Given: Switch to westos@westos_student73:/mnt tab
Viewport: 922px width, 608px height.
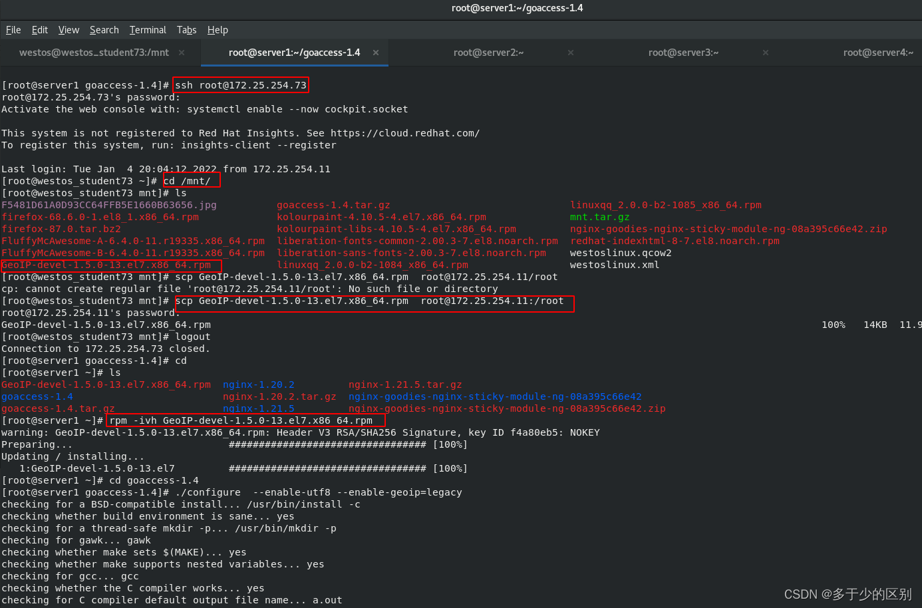Looking at the screenshot, I should point(94,53).
